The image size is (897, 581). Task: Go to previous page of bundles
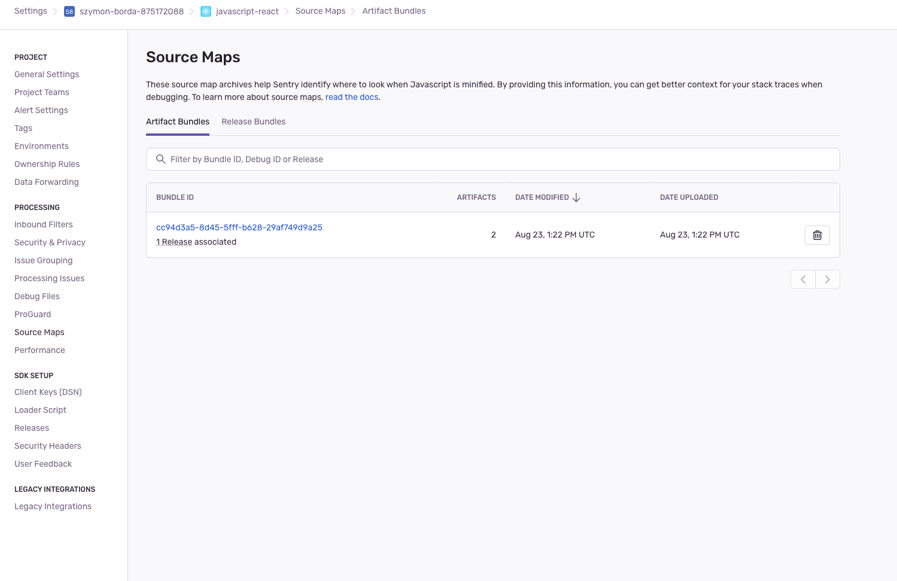[x=802, y=279]
